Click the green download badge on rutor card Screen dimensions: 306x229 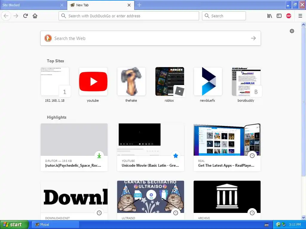tap(99, 156)
